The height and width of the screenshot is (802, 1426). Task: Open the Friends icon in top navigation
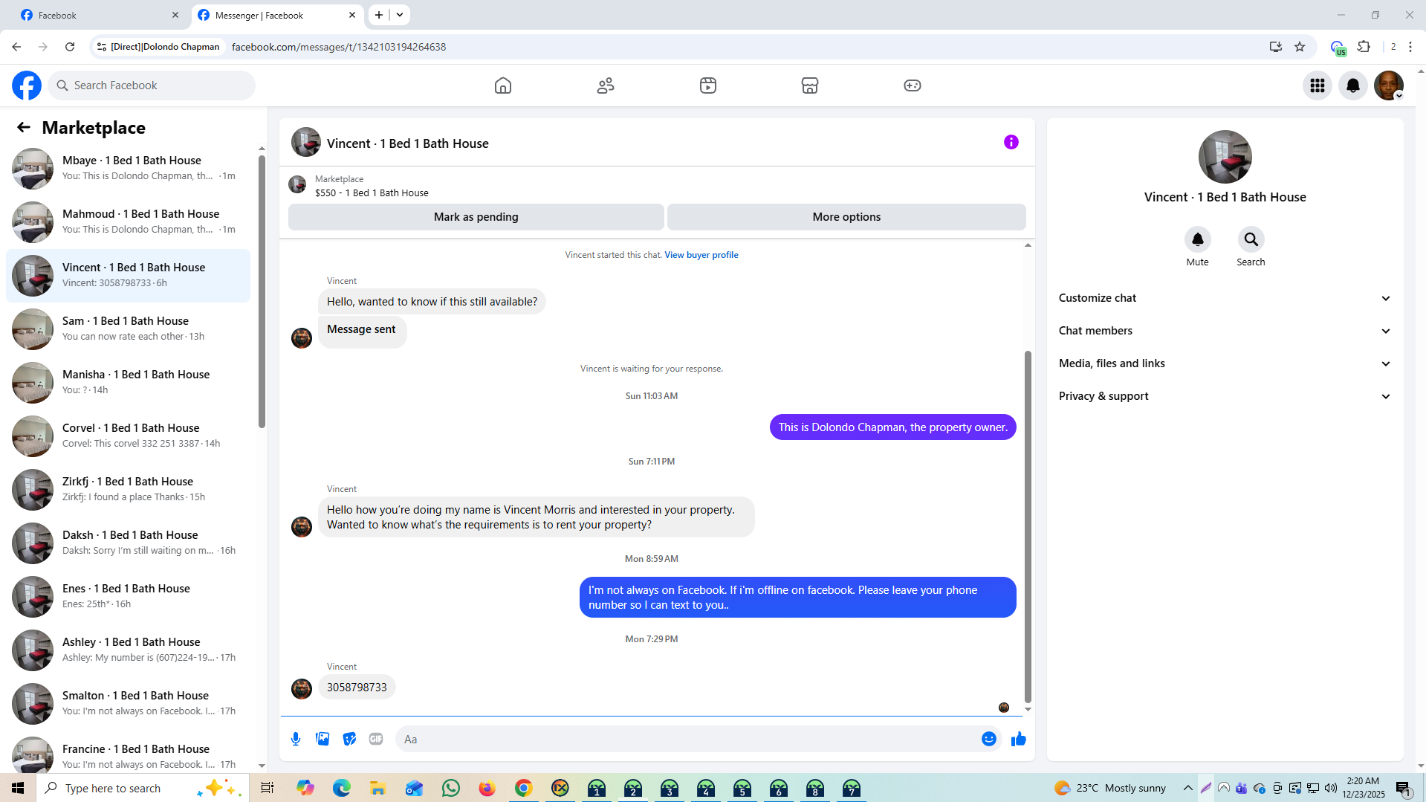click(606, 85)
